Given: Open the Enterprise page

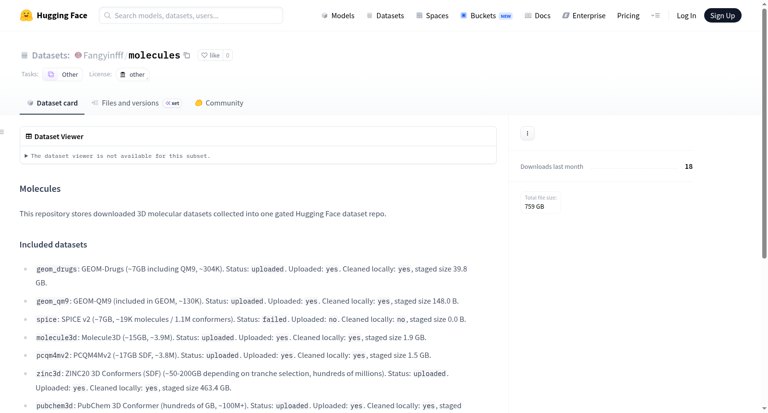Looking at the screenshot, I should point(584,15).
